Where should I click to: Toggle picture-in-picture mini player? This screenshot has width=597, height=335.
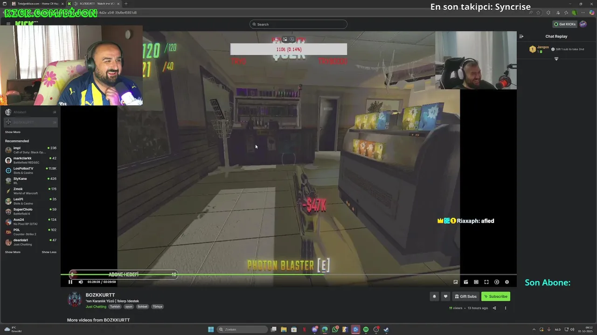pos(456,282)
